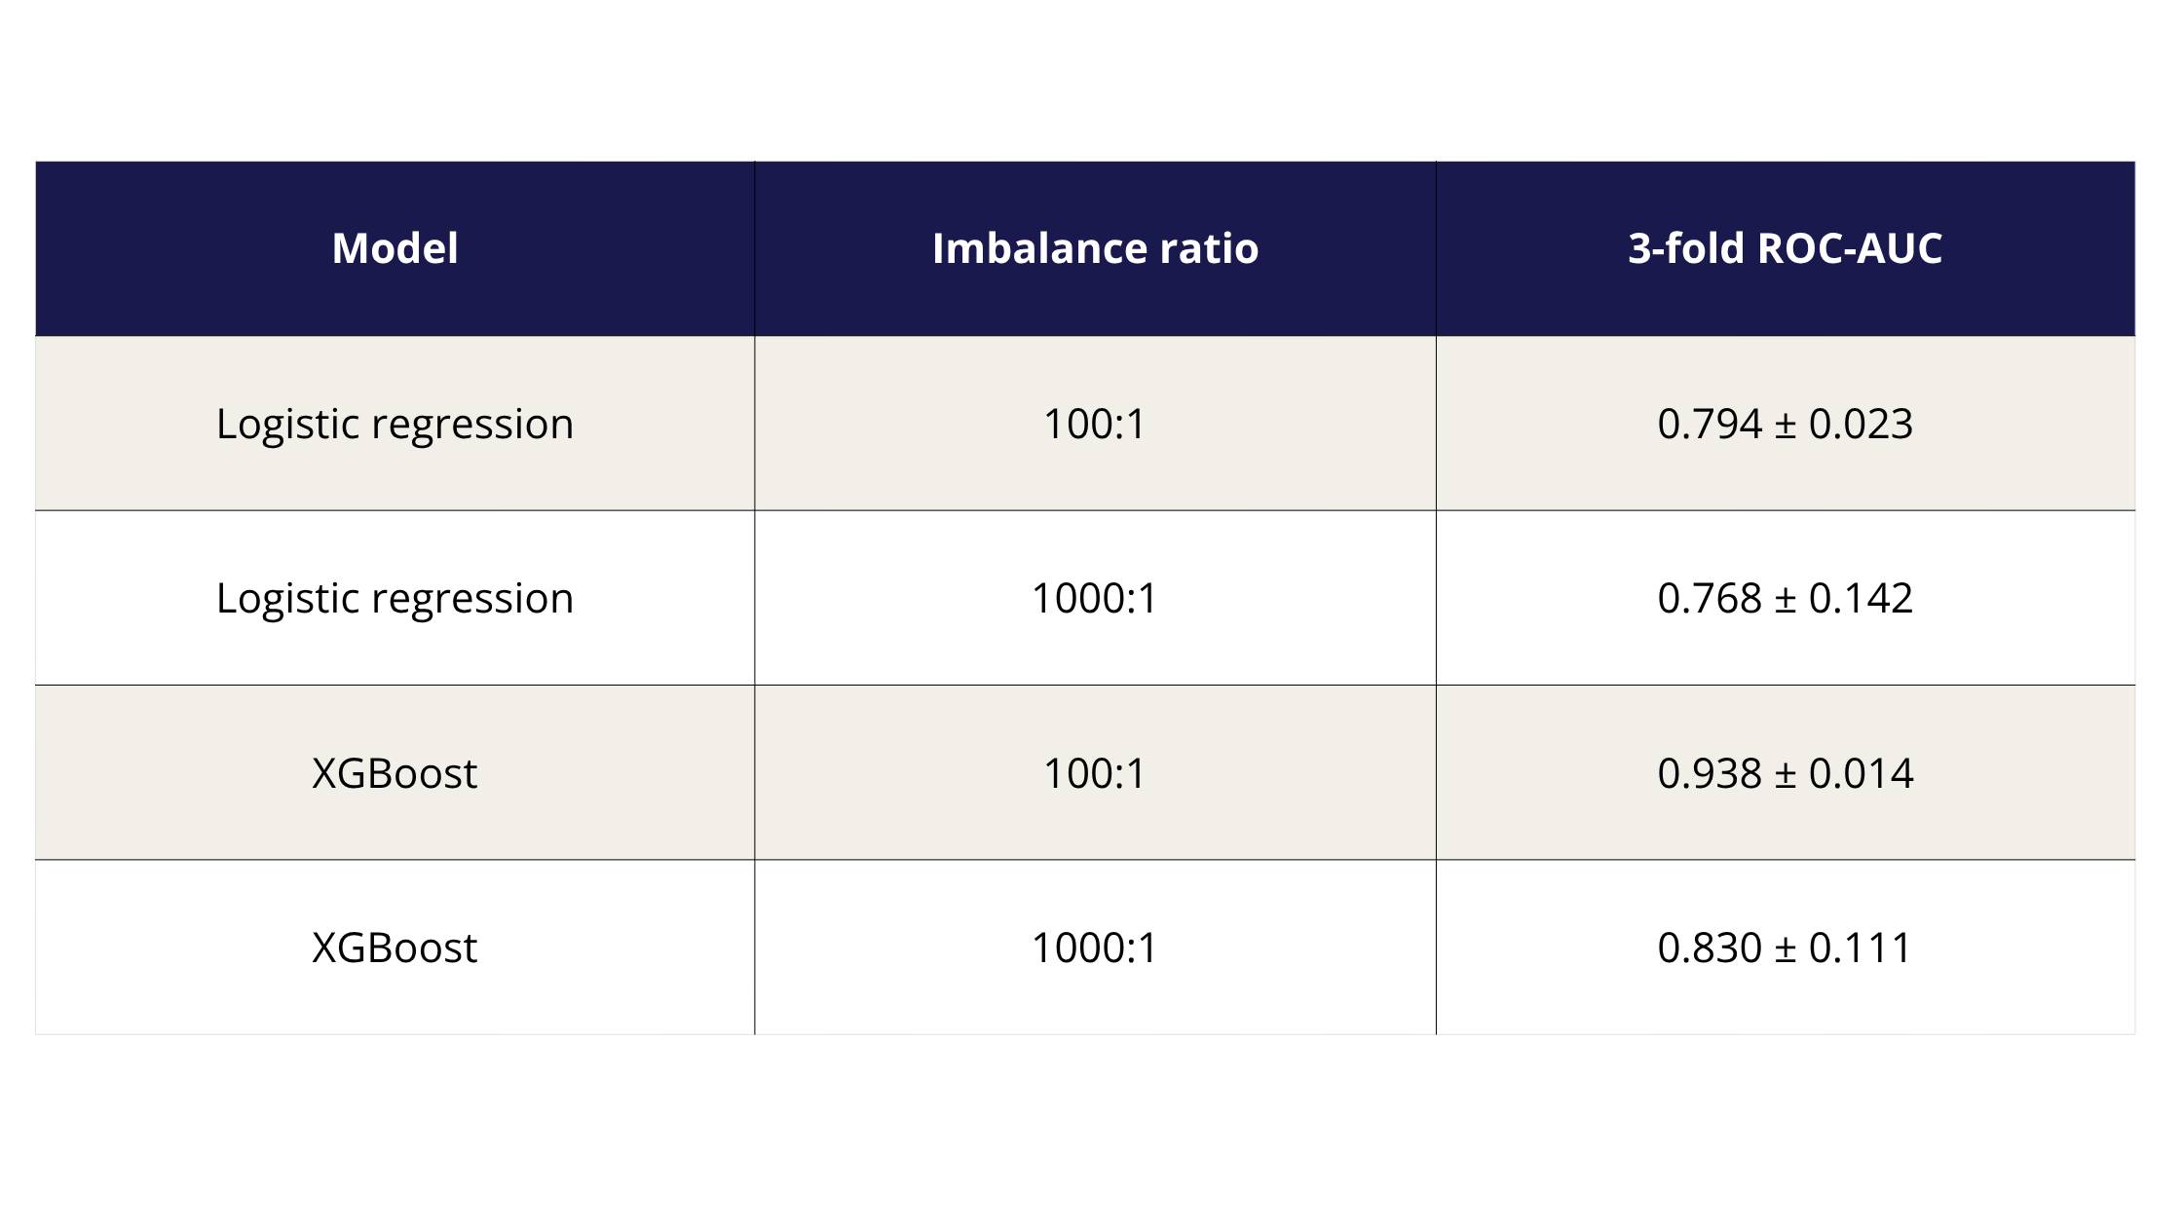2182x1227 pixels.
Task: Click the 3-fold ROC-AUC column header
Action: tap(1785, 248)
